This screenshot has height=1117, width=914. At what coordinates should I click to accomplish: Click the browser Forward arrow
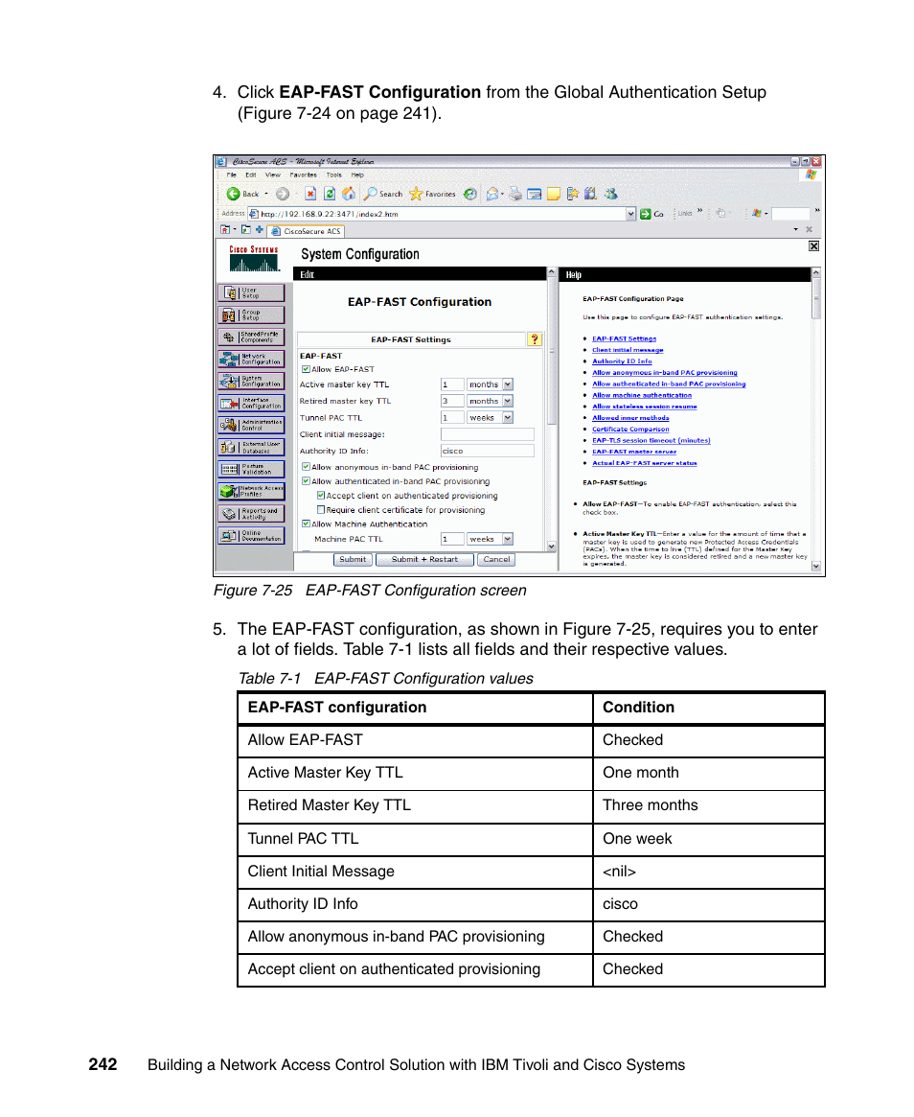click(x=283, y=194)
